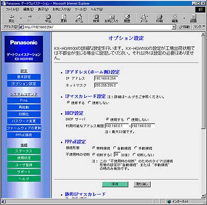207x205 pixels.
Task: Open サポート green sidebar button
Action: (24, 172)
